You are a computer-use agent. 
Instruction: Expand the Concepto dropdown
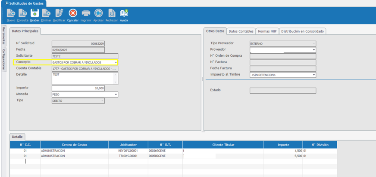(116, 62)
